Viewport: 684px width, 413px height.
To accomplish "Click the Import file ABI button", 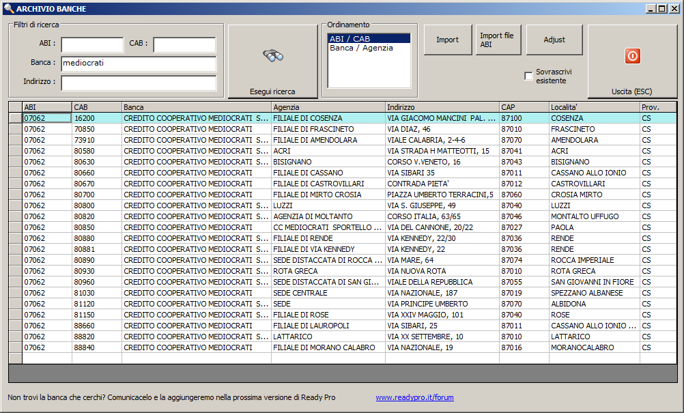I will 498,40.
